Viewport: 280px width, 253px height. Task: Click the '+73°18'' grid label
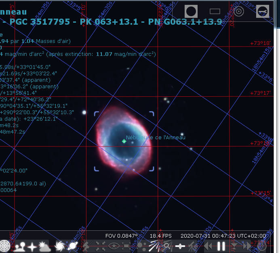260,43
